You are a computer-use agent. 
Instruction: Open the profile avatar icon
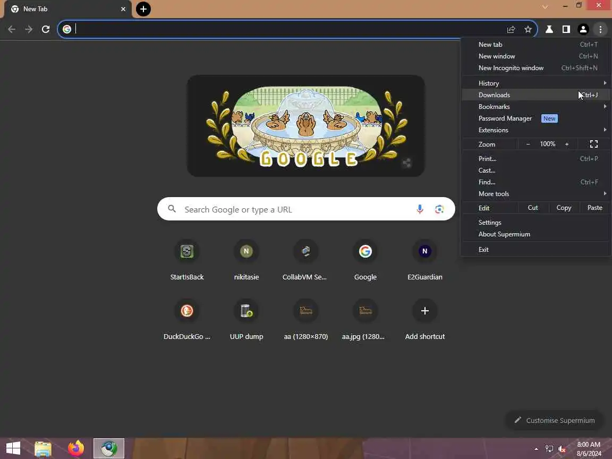(583, 29)
